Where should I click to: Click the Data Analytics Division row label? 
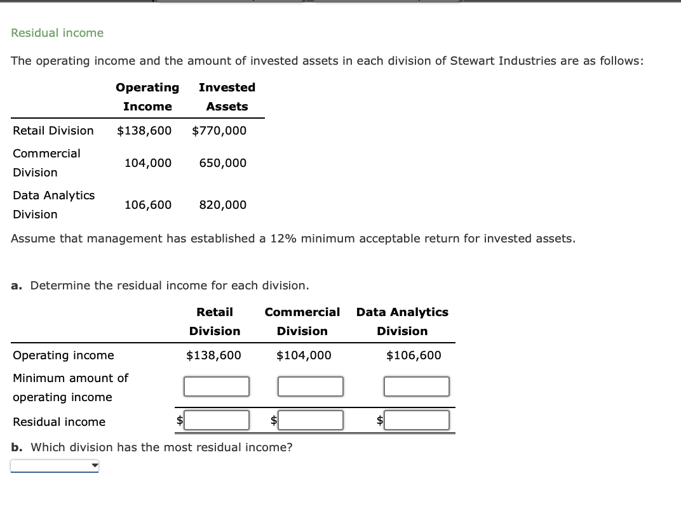(54, 204)
